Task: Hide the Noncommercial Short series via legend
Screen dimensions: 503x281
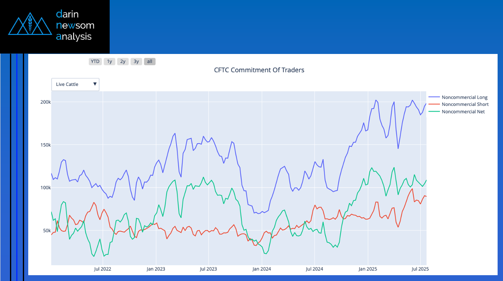Action: coord(465,105)
